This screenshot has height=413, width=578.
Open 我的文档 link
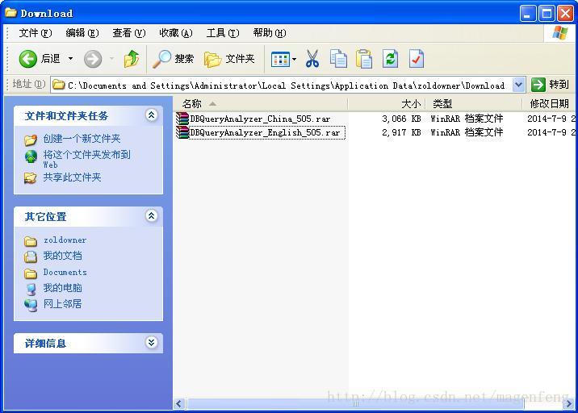(x=62, y=256)
